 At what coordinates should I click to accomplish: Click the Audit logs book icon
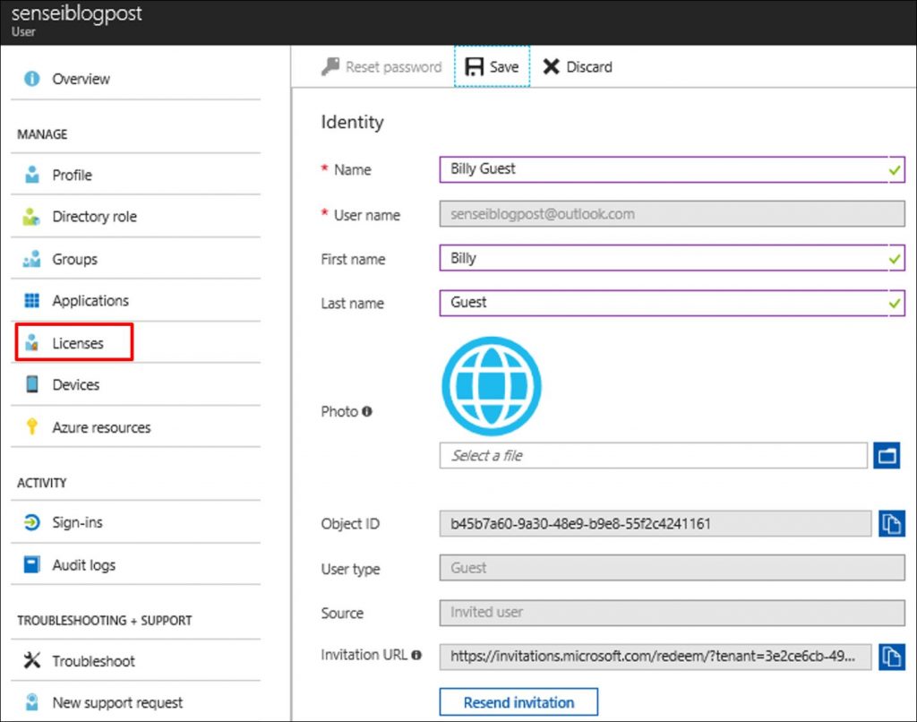(x=31, y=564)
